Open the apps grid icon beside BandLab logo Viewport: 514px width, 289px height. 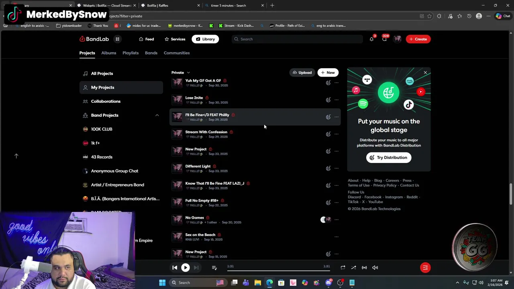tap(117, 39)
